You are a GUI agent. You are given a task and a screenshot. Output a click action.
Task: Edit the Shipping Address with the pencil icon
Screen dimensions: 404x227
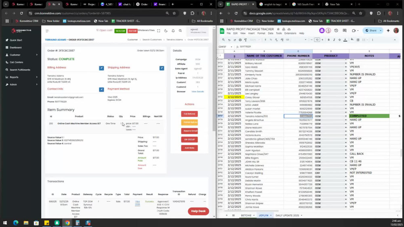(162, 68)
